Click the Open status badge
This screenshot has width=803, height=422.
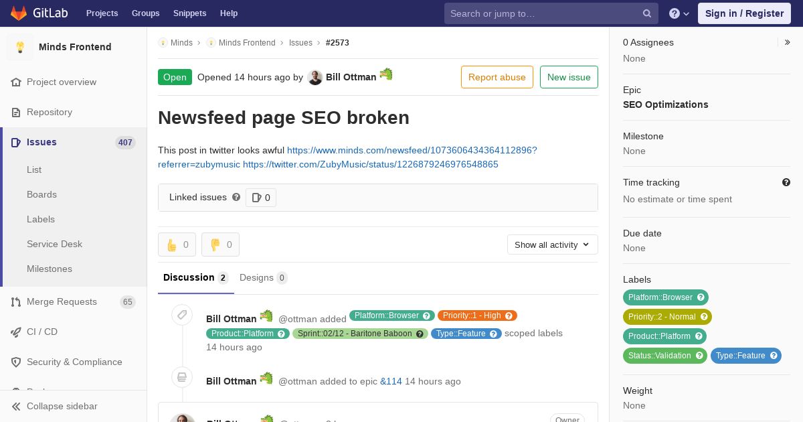click(x=175, y=77)
